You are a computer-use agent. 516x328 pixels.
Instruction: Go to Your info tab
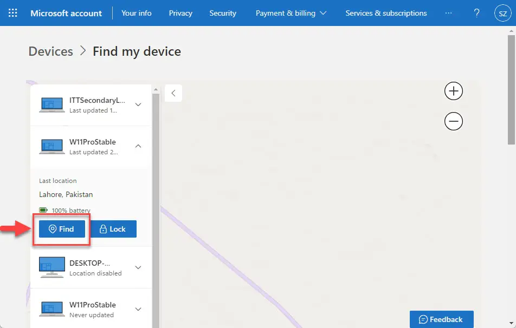(x=136, y=13)
